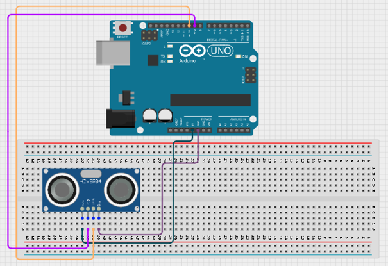Click the GND power pin with the purple wire
The image size is (388, 266).
coord(198,130)
